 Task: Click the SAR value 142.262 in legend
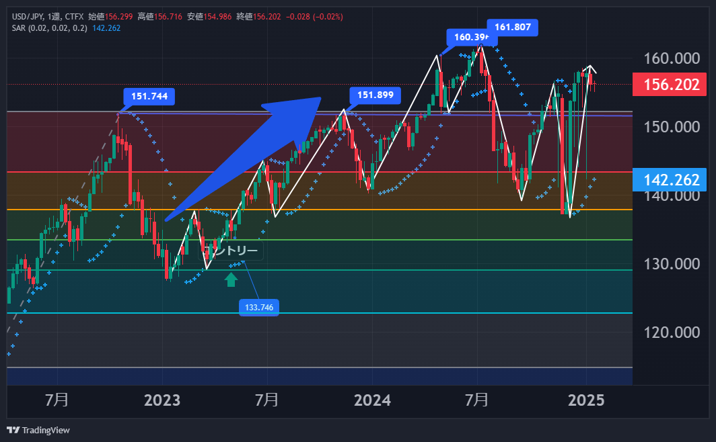click(106, 28)
